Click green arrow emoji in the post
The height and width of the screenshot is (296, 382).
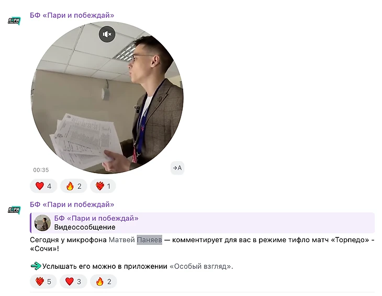[x=36, y=266]
